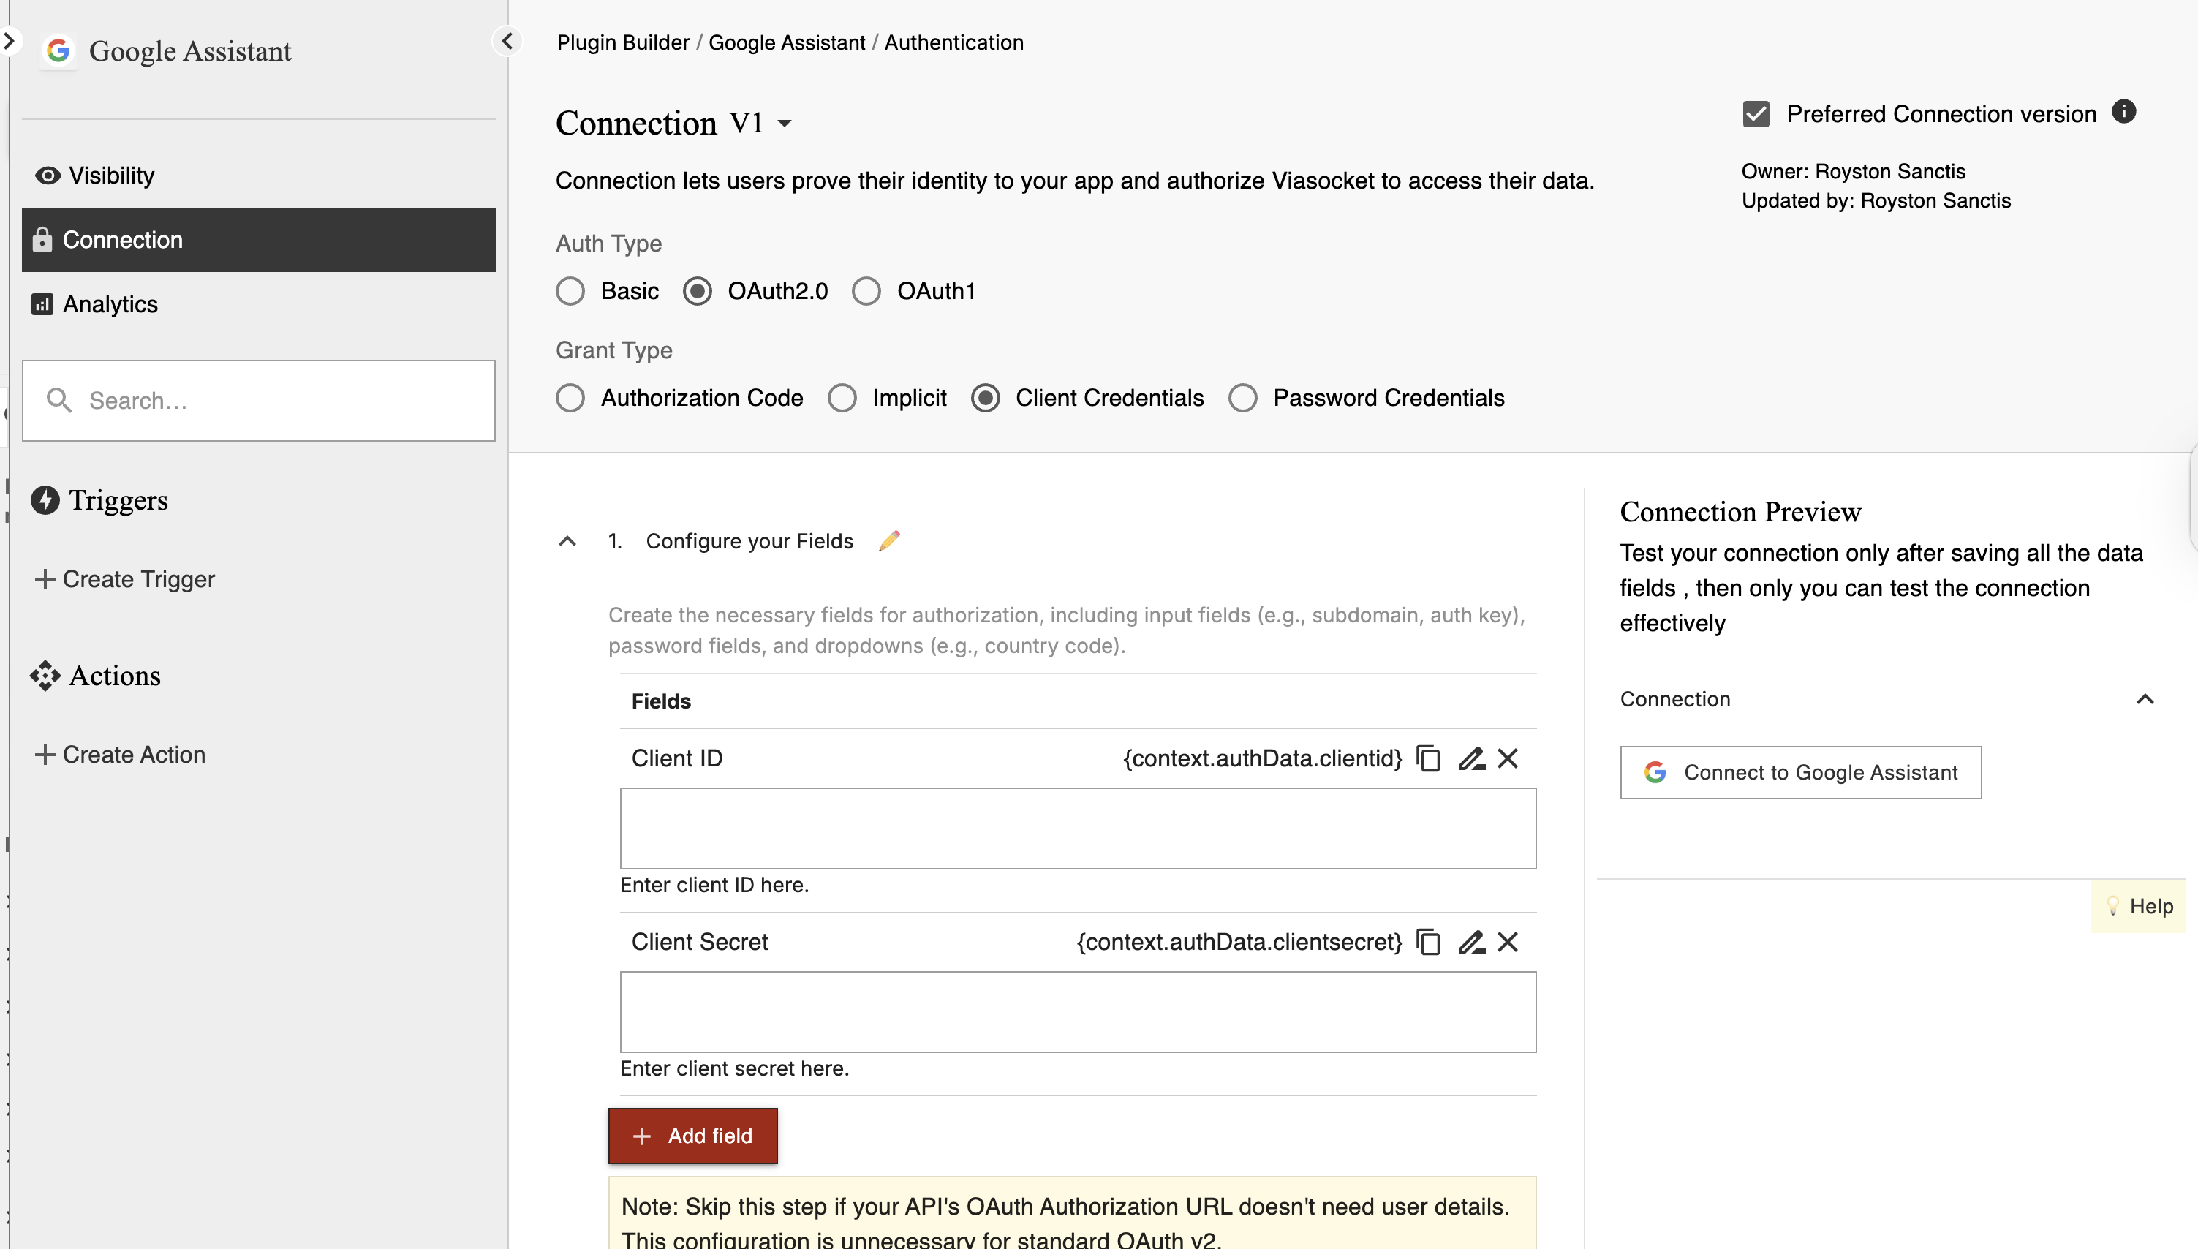Image resolution: width=2198 pixels, height=1249 pixels.
Task: Copy the Client ID context variable
Action: click(x=1428, y=758)
